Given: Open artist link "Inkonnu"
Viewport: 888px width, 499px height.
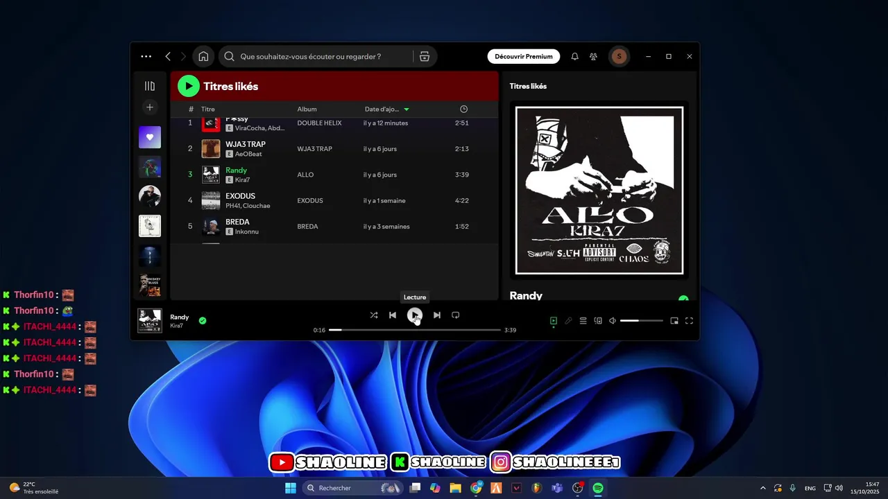Looking at the screenshot, I should point(246,231).
